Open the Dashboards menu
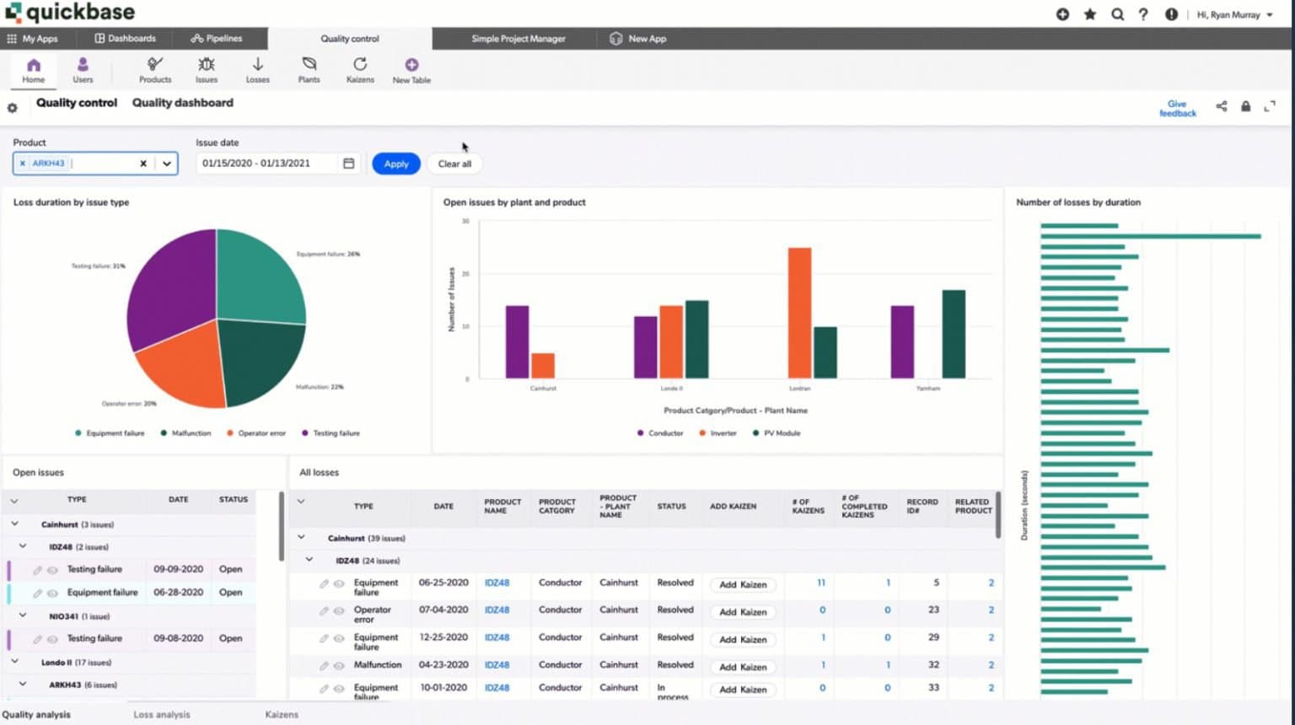 click(124, 38)
